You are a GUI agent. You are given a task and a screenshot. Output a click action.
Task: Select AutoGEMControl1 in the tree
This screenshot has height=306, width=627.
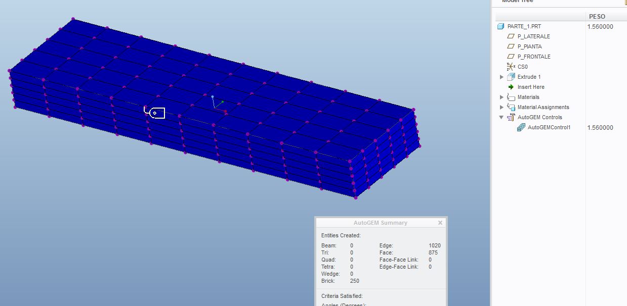(549, 127)
